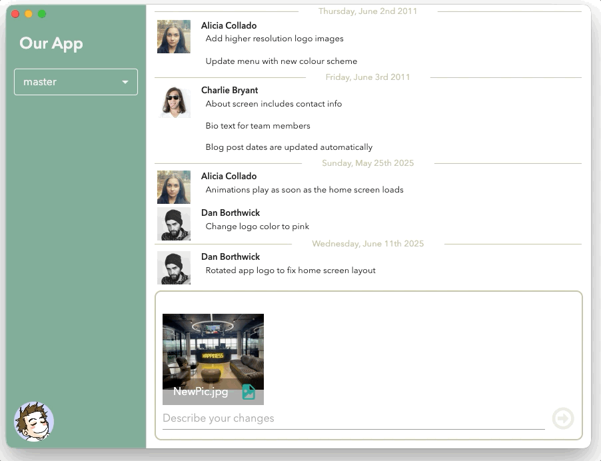Click Dan Borthwick's avatar beside the pink logo commit
This screenshot has width=601, height=461.
[174, 224]
